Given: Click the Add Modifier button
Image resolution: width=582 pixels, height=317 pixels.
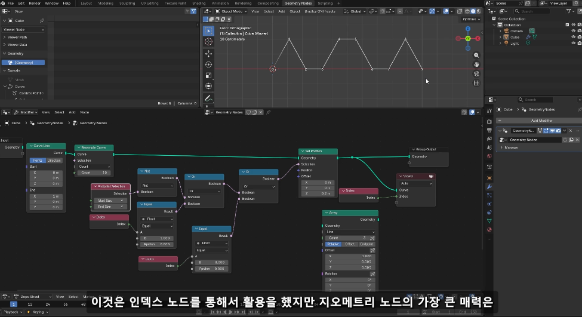Looking at the screenshot, I should pos(541,120).
